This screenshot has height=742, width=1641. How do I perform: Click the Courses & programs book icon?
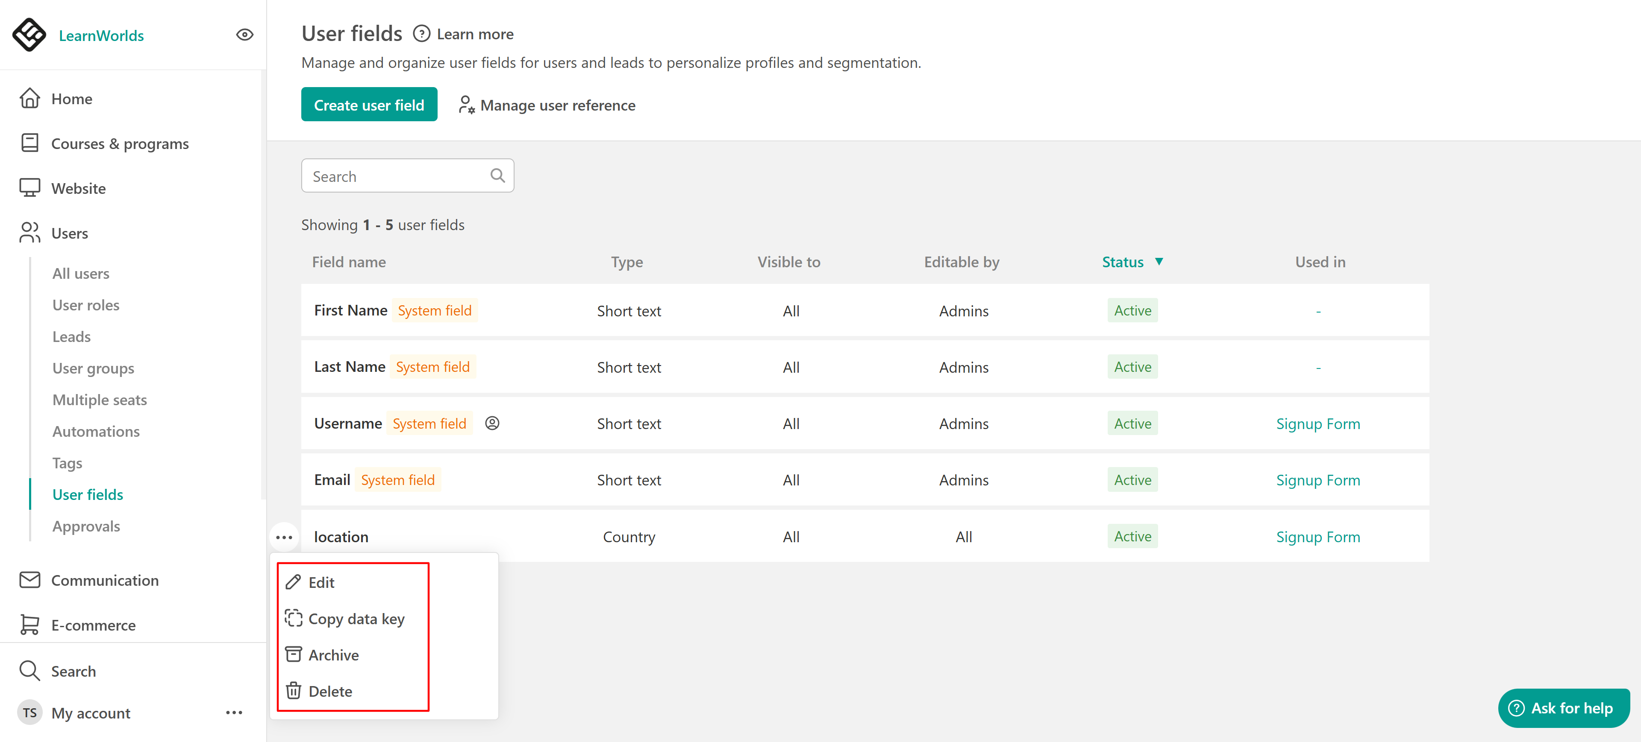click(29, 143)
